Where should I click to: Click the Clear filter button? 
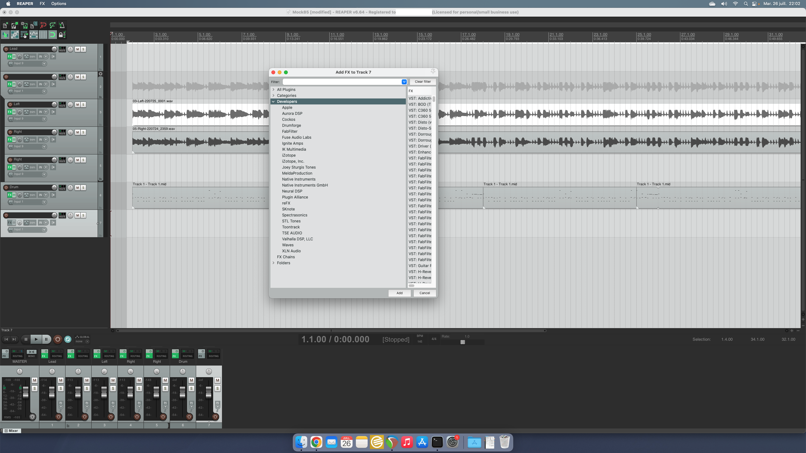coord(423,82)
